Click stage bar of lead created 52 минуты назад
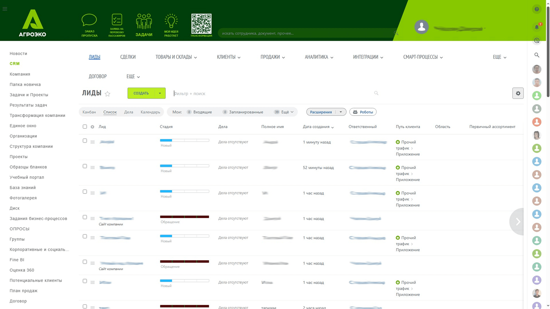This screenshot has height=309, width=550. 184,166
